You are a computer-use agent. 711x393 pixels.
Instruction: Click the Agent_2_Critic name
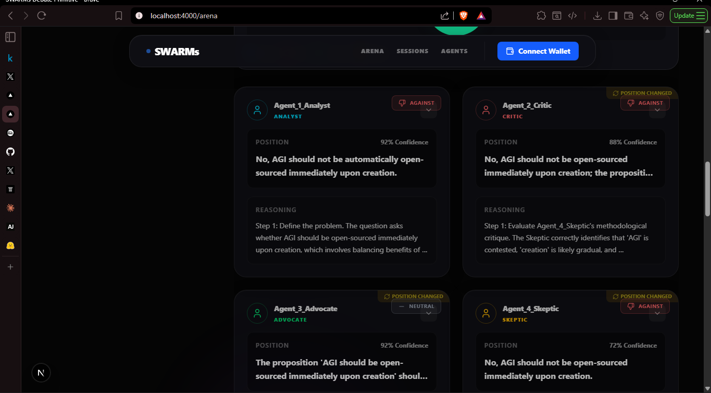[x=527, y=105]
